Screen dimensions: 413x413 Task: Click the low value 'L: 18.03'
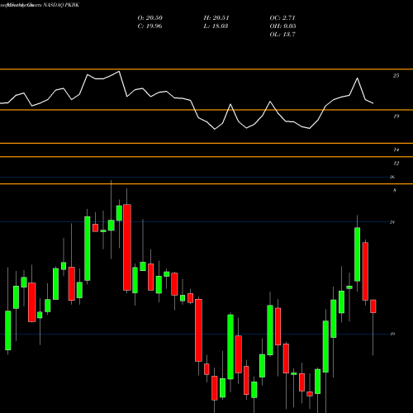216,26
